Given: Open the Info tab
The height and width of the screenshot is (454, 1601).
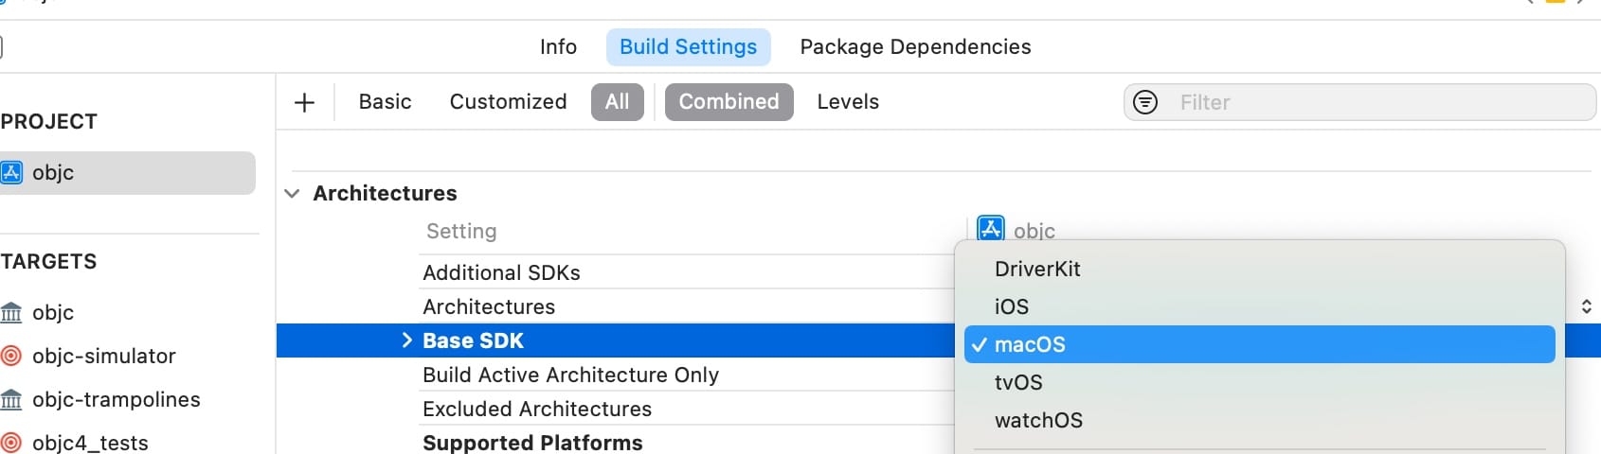Looking at the screenshot, I should pyautogui.click(x=558, y=47).
